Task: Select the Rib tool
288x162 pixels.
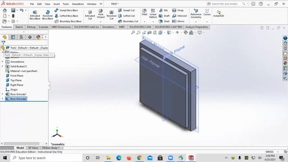Action: click(x=163, y=10)
